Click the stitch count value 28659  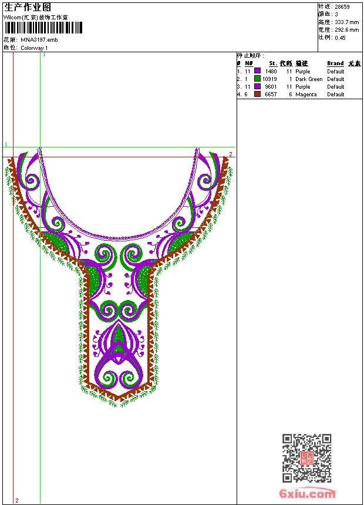(342, 7)
